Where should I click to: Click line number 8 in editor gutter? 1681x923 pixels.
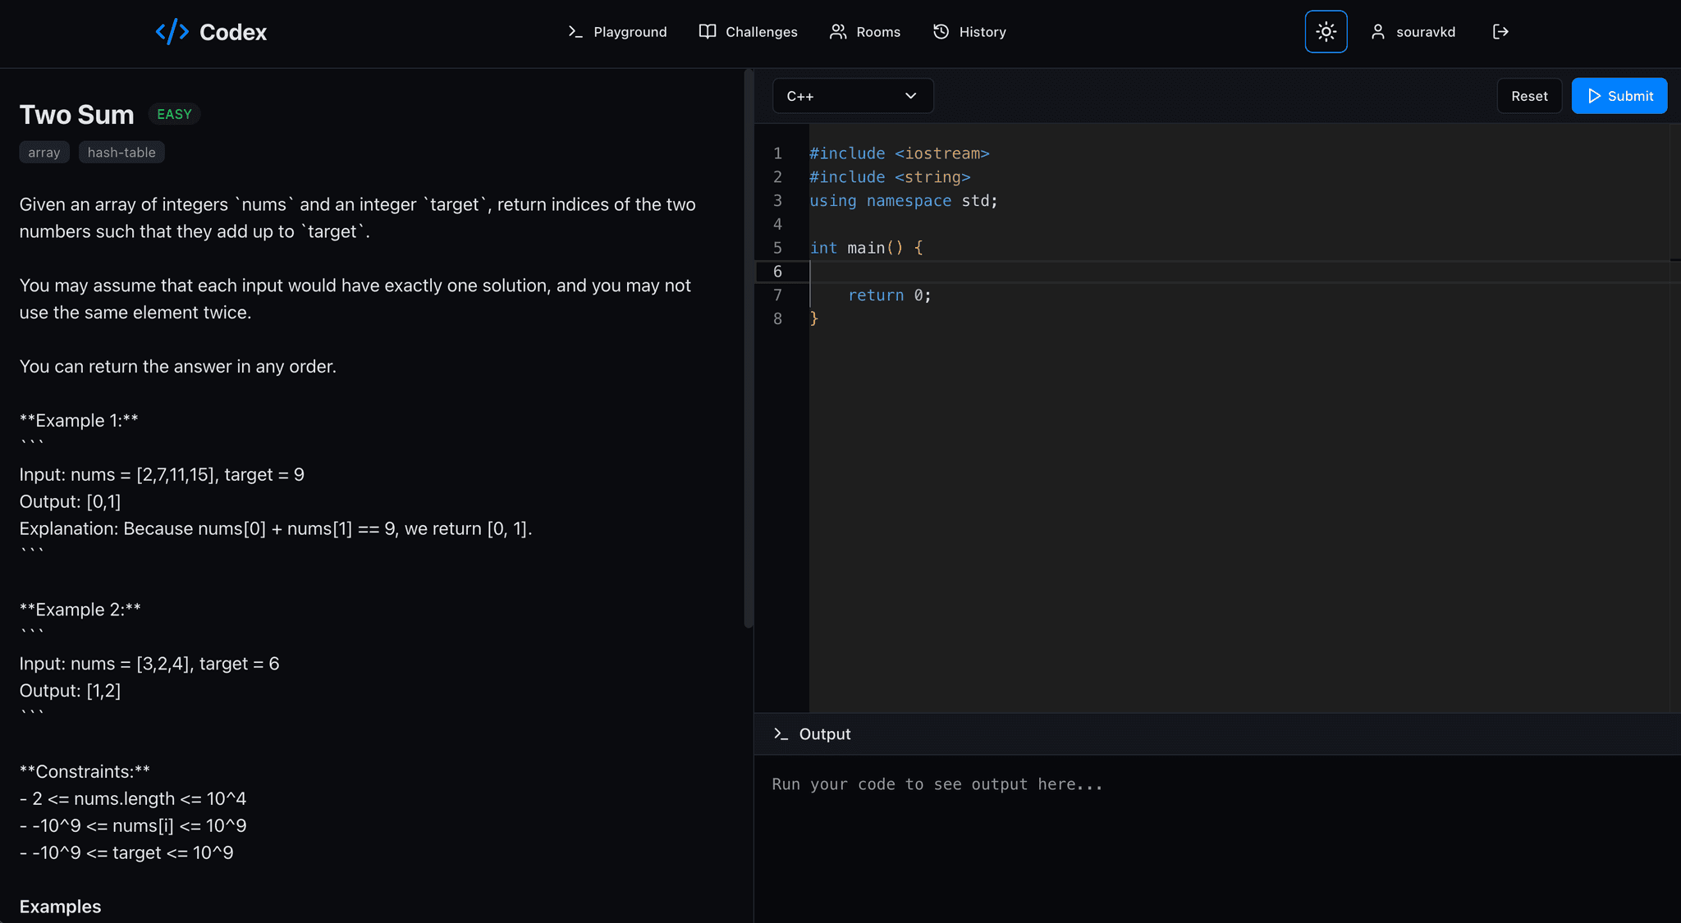(x=777, y=318)
